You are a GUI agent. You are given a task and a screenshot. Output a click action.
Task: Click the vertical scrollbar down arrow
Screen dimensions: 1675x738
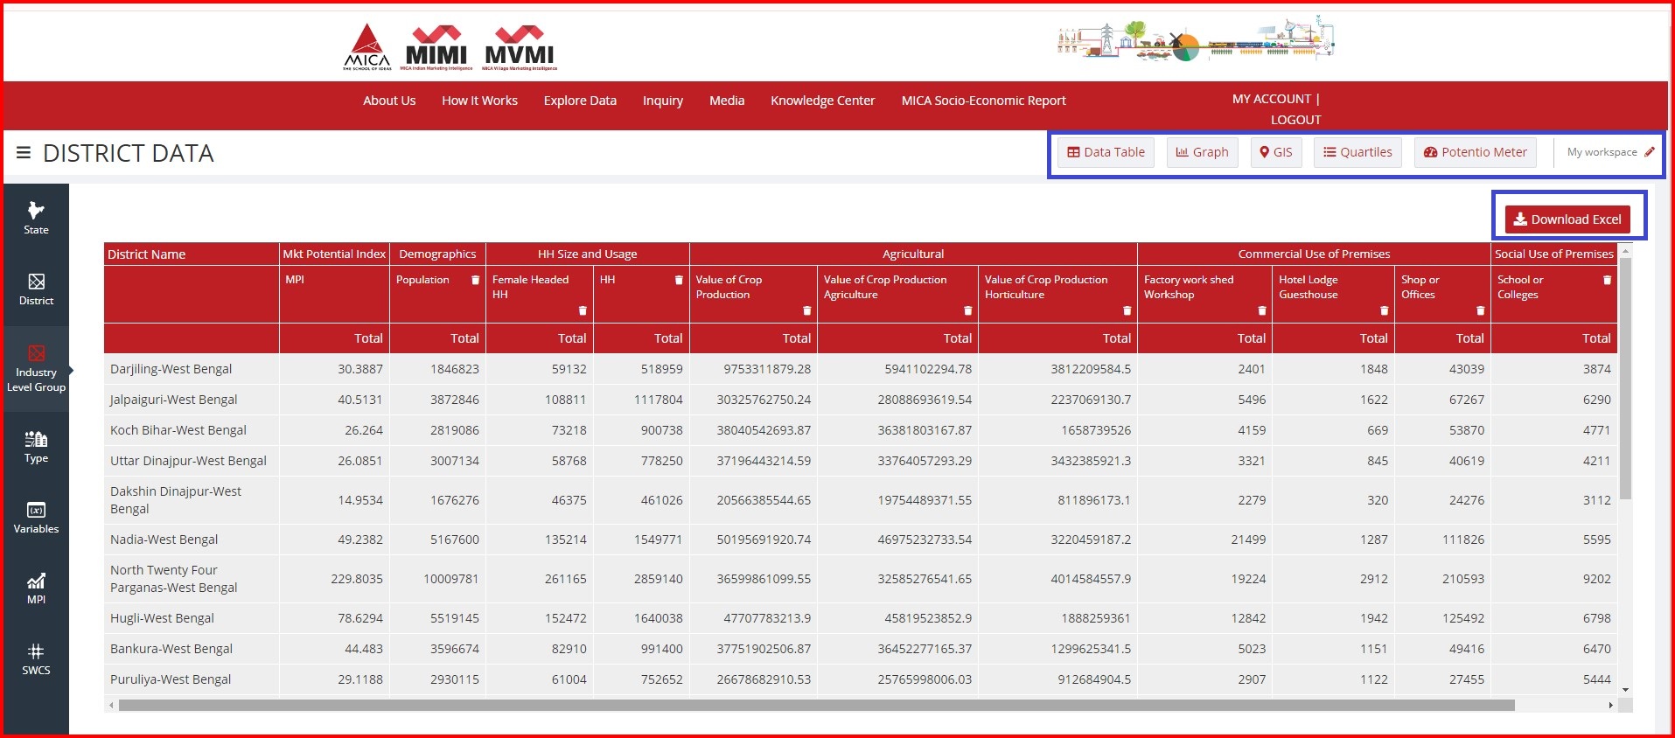(1625, 690)
